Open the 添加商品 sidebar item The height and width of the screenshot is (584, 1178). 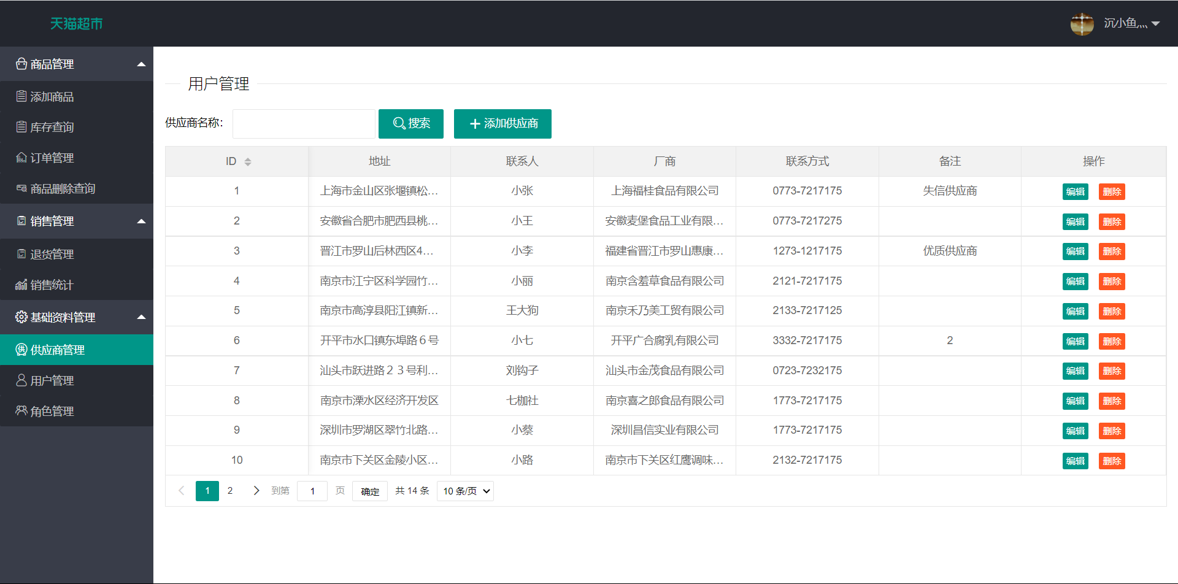52,97
